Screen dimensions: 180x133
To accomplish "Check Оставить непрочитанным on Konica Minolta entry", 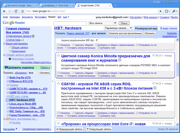I will point(66,76).
